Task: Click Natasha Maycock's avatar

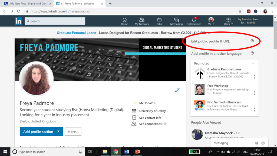Action: 197,134
